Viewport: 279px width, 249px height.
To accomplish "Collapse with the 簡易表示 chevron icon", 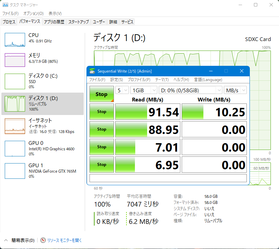I will tap(6, 240).
